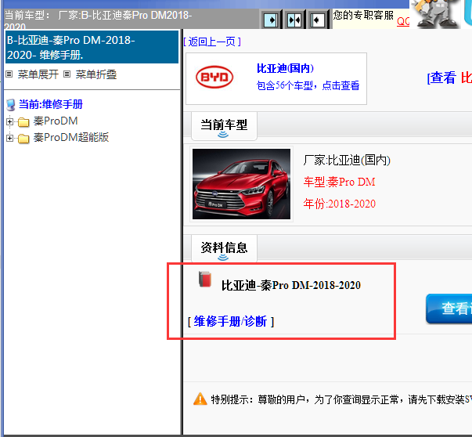Viewport: 472px width, 437px height.
Task: Click the 比亚迪-秦Pro DM-2018-2020 title
Action: coord(291,285)
